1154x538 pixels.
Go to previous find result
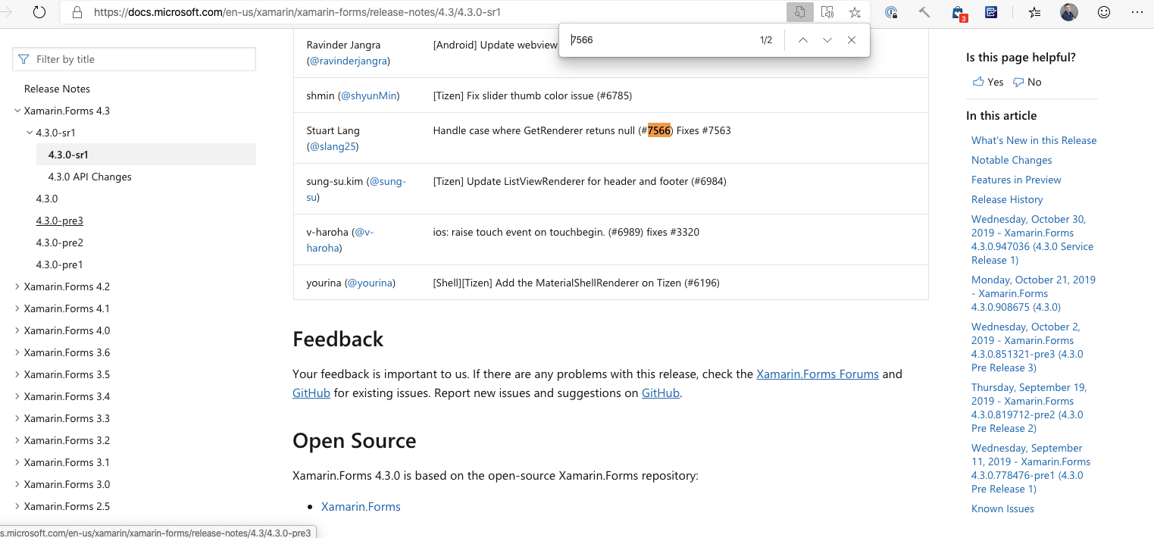(802, 40)
